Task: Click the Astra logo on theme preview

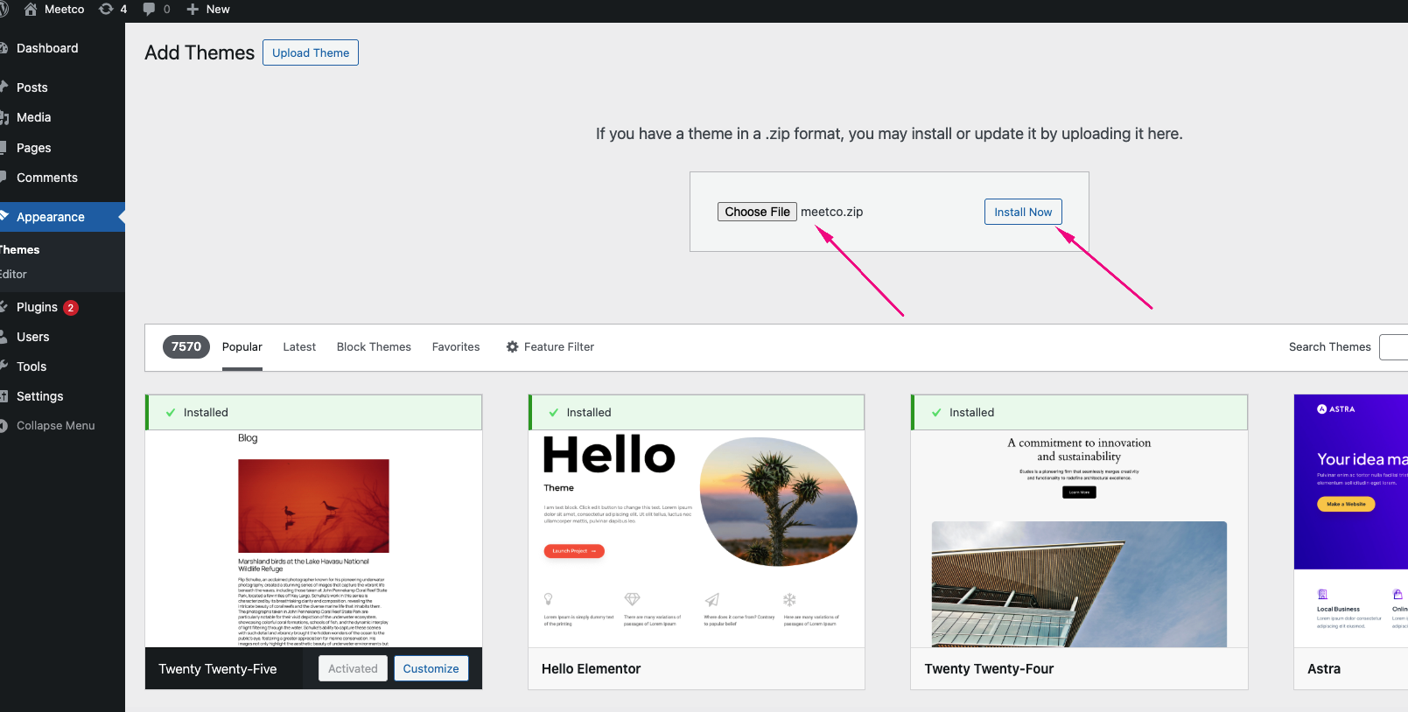Action: point(1335,409)
